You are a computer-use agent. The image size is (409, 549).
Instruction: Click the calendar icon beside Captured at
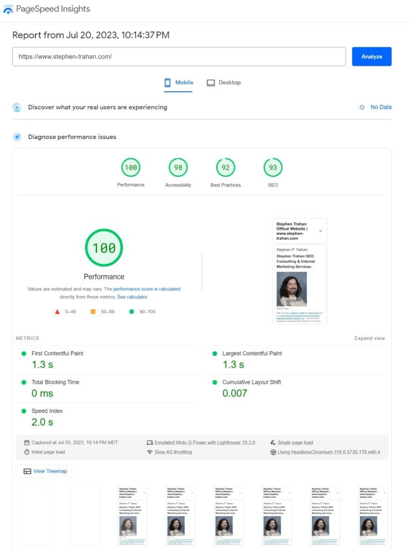click(27, 442)
